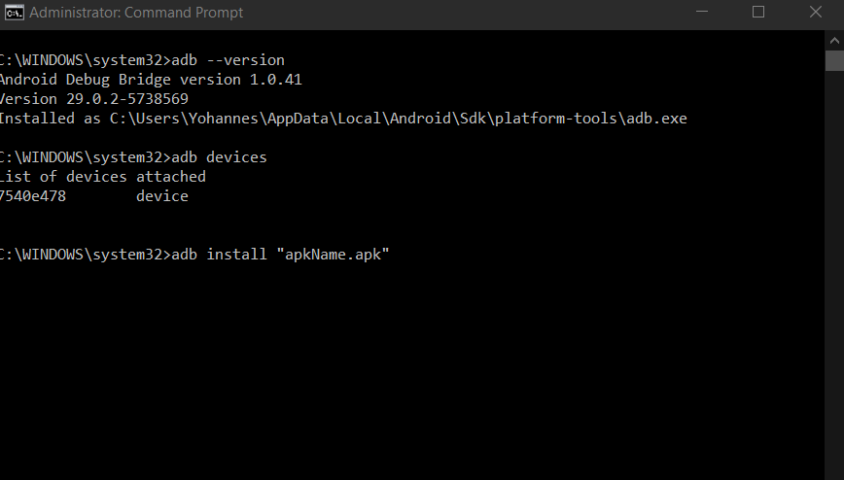Open the Command Prompt system menu icon
This screenshot has height=480, width=844.
click(14, 13)
